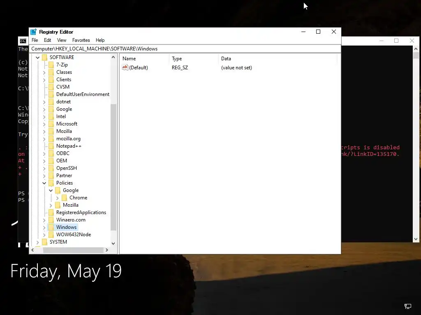Image resolution: width=421 pixels, height=315 pixels.
Task: Collapse the Google key under Policies
Action: (x=51, y=190)
